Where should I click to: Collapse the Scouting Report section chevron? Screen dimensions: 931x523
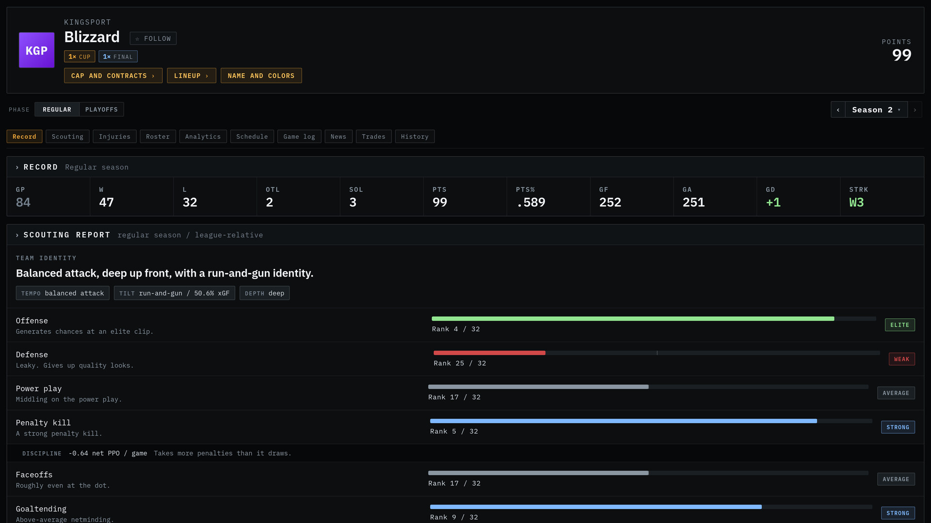17,235
